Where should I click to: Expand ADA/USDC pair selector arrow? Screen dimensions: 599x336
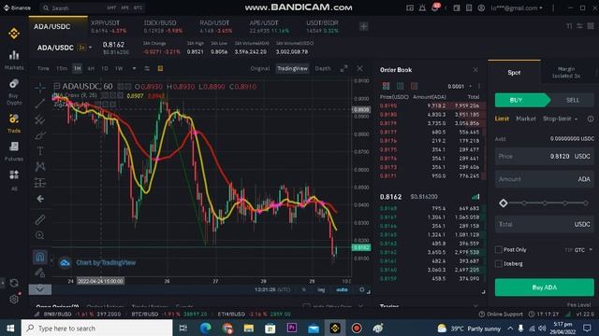pyautogui.click(x=90, y=48)
